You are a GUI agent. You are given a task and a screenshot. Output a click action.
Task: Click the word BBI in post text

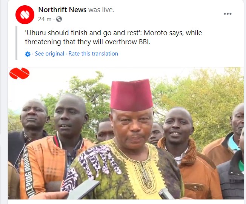[x=145, y=42]
